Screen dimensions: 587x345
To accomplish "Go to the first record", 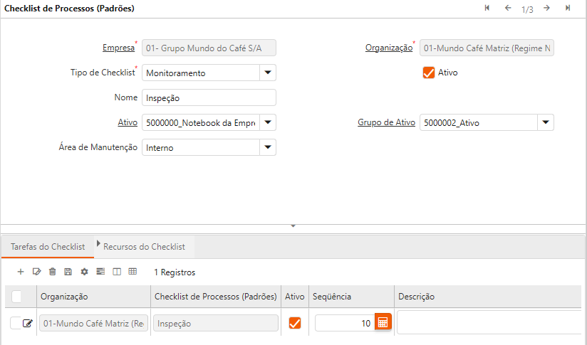I will coord(487,9).
